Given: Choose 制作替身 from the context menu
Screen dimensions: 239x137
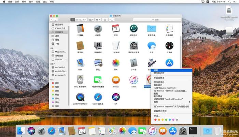Looking at the screenshot, I should point(171,96).
